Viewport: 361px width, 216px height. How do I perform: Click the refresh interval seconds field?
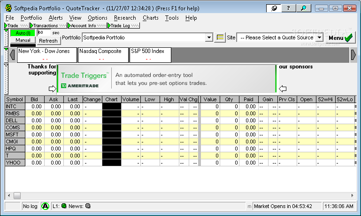[44, 33]
